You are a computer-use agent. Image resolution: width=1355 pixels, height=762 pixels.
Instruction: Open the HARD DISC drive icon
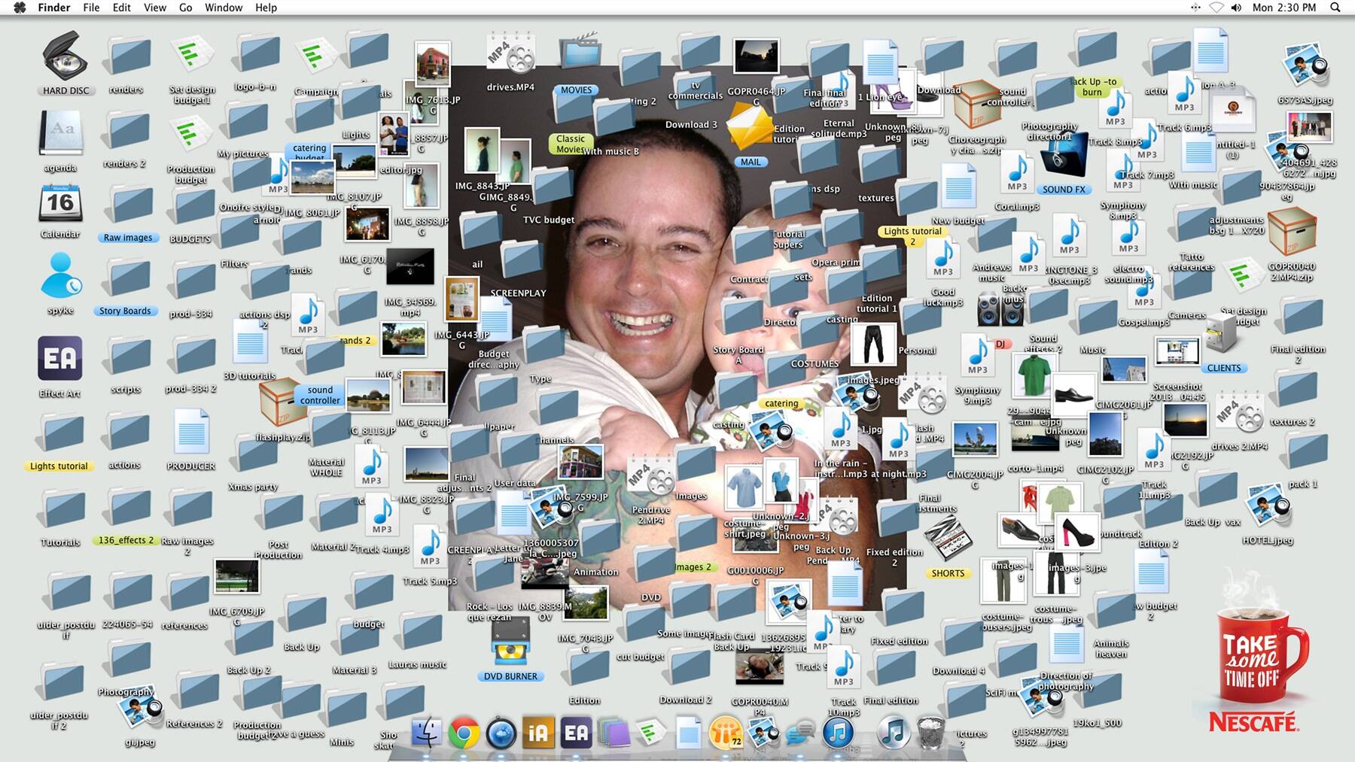click(65, 57)
